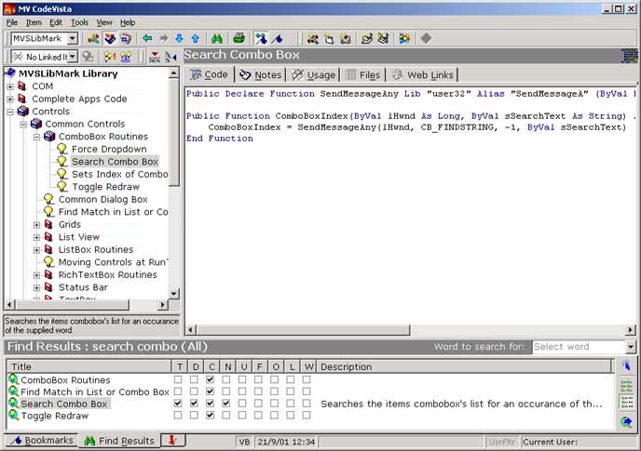Click the tree pane vertical scrollbar thumb
Screen dimensions: 641x451
click(x=173, y=133)
